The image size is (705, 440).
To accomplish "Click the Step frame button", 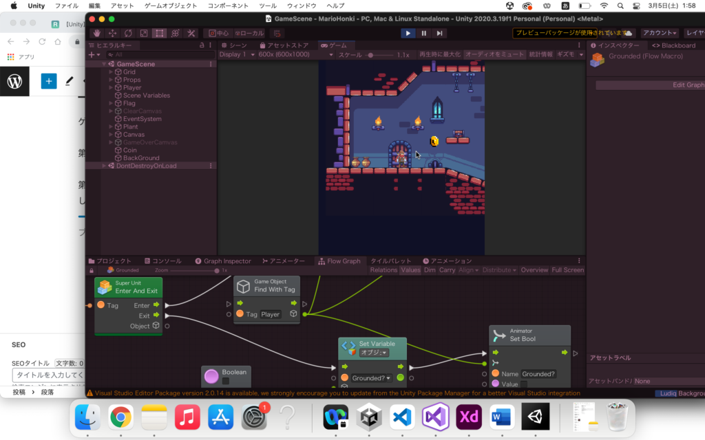I will tap(439, 33).
